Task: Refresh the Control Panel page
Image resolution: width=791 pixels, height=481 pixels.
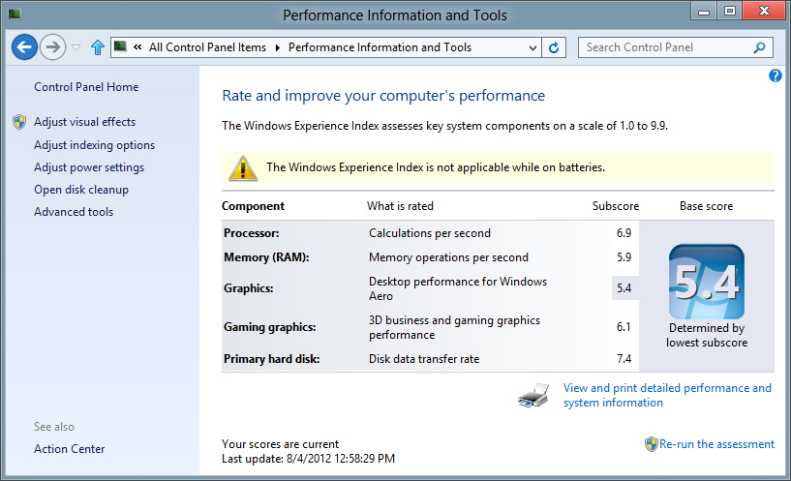Action: [554, 47]
